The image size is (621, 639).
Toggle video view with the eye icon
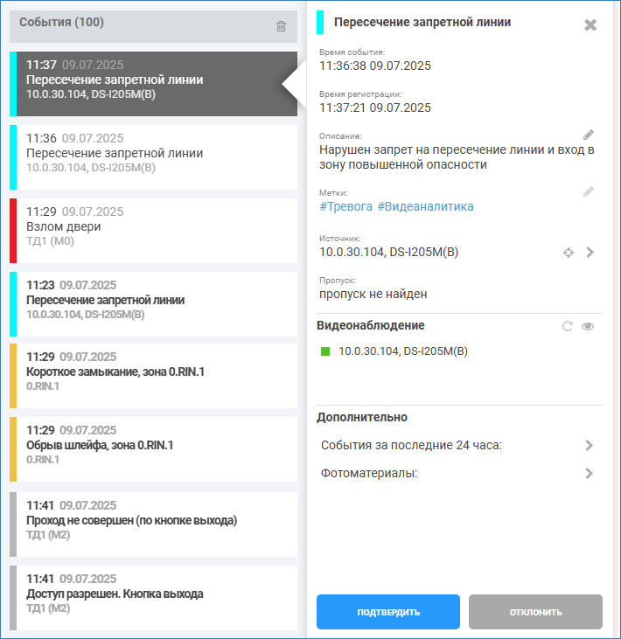pyautogui.click(x=588, y=326)
